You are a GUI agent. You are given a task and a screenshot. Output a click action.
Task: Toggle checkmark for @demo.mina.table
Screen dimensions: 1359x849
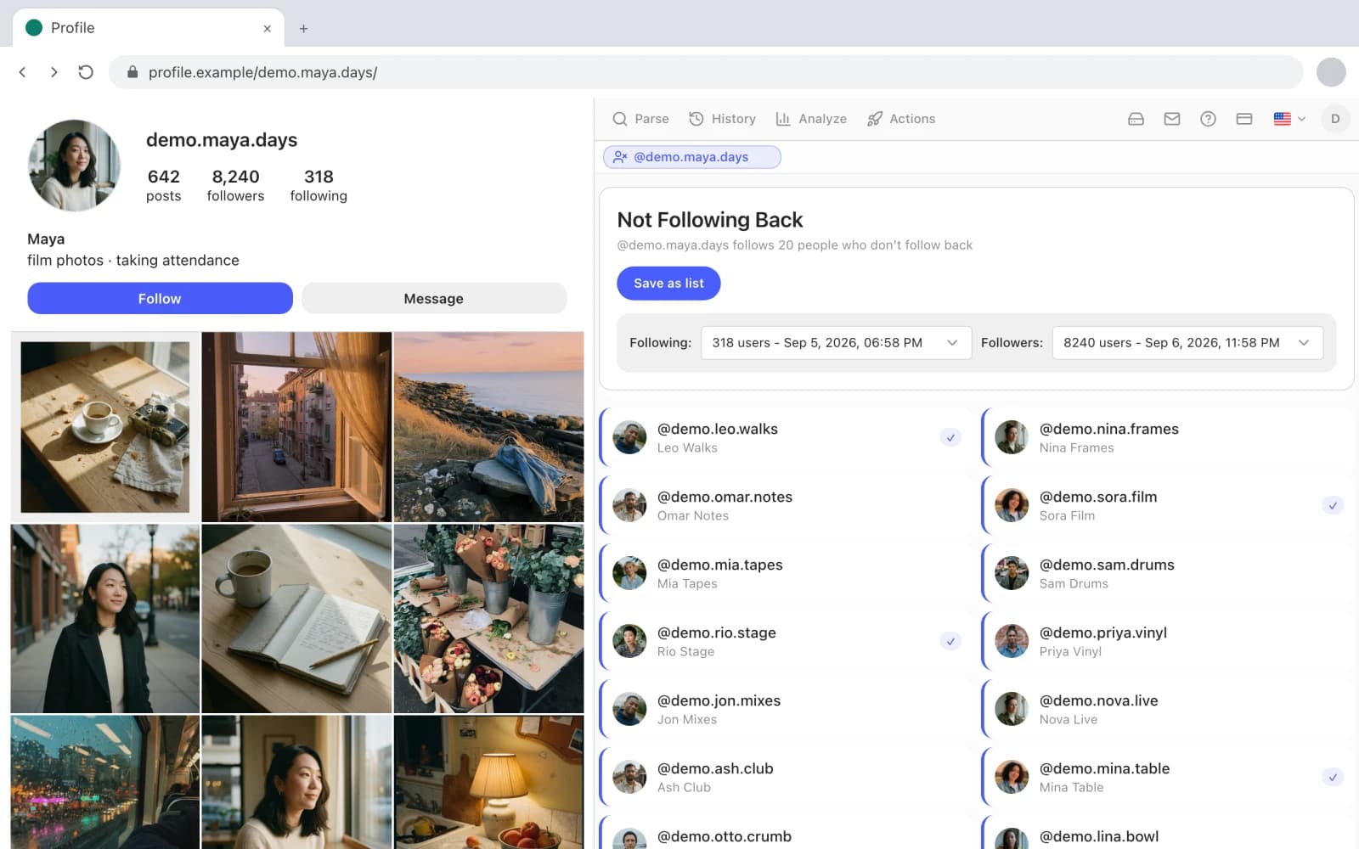coord(1333,778)
